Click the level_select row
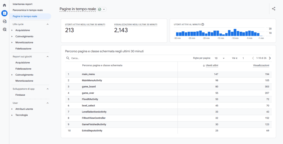This screenshot has width=283, height=144. (x=168, y=106)
